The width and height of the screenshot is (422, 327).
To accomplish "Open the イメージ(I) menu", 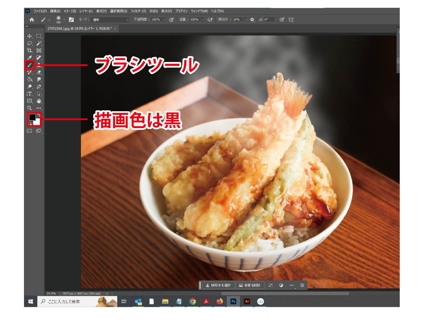I will coord(70,11).
